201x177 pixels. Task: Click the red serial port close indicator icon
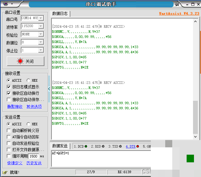point(20,61)
